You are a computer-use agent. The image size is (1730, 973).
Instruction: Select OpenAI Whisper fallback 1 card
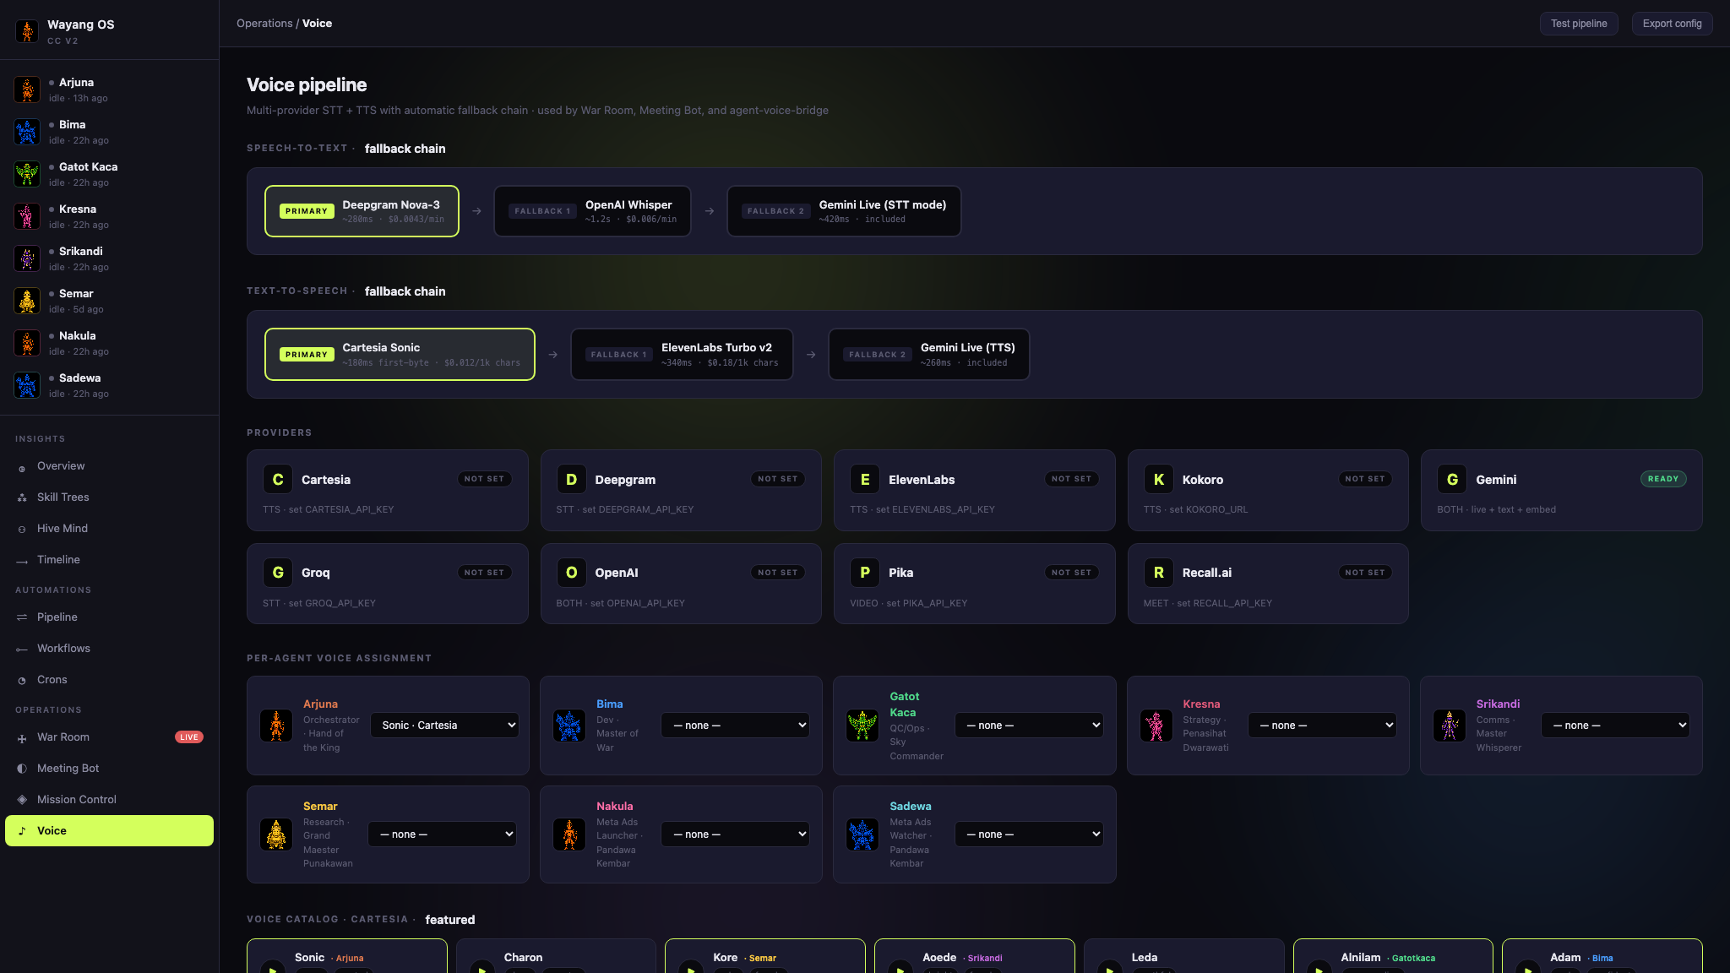pyautogui.click(x=592, y=211)
